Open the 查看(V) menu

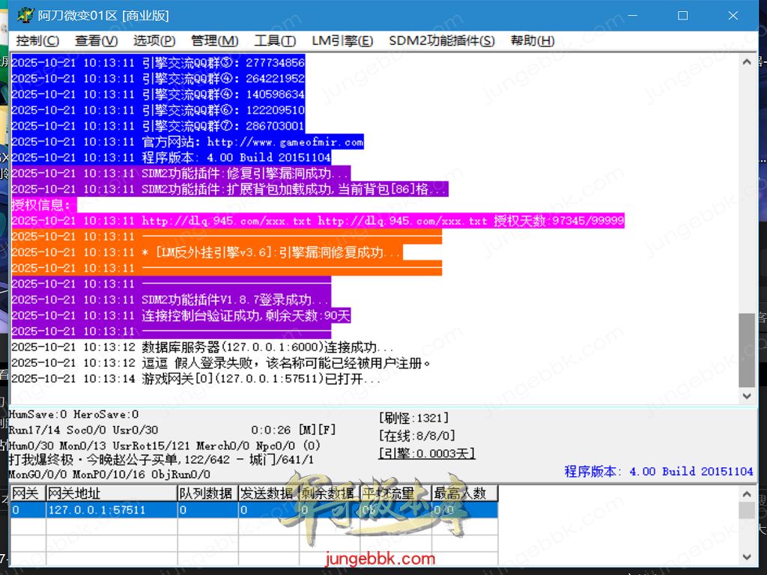point(96,40)
